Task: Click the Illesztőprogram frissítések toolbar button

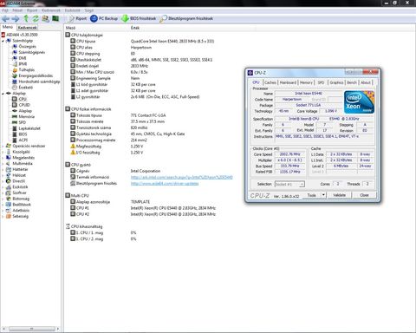Action: [x=186, y=18]
